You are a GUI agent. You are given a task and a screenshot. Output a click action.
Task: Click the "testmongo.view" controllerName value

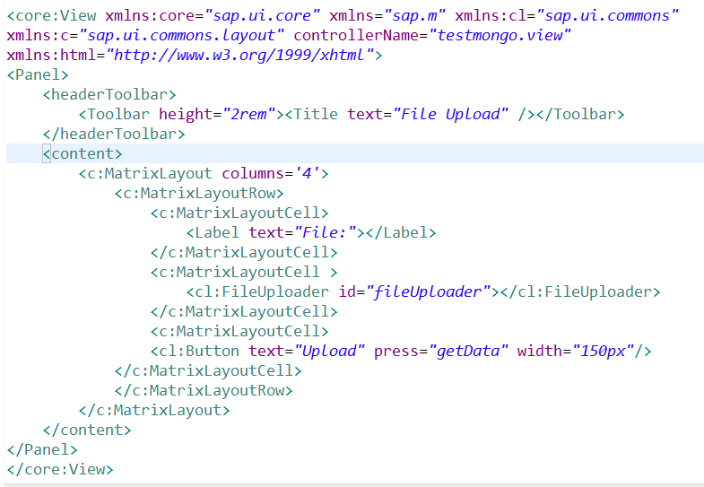pyautogui.click(x=500, y=36)
